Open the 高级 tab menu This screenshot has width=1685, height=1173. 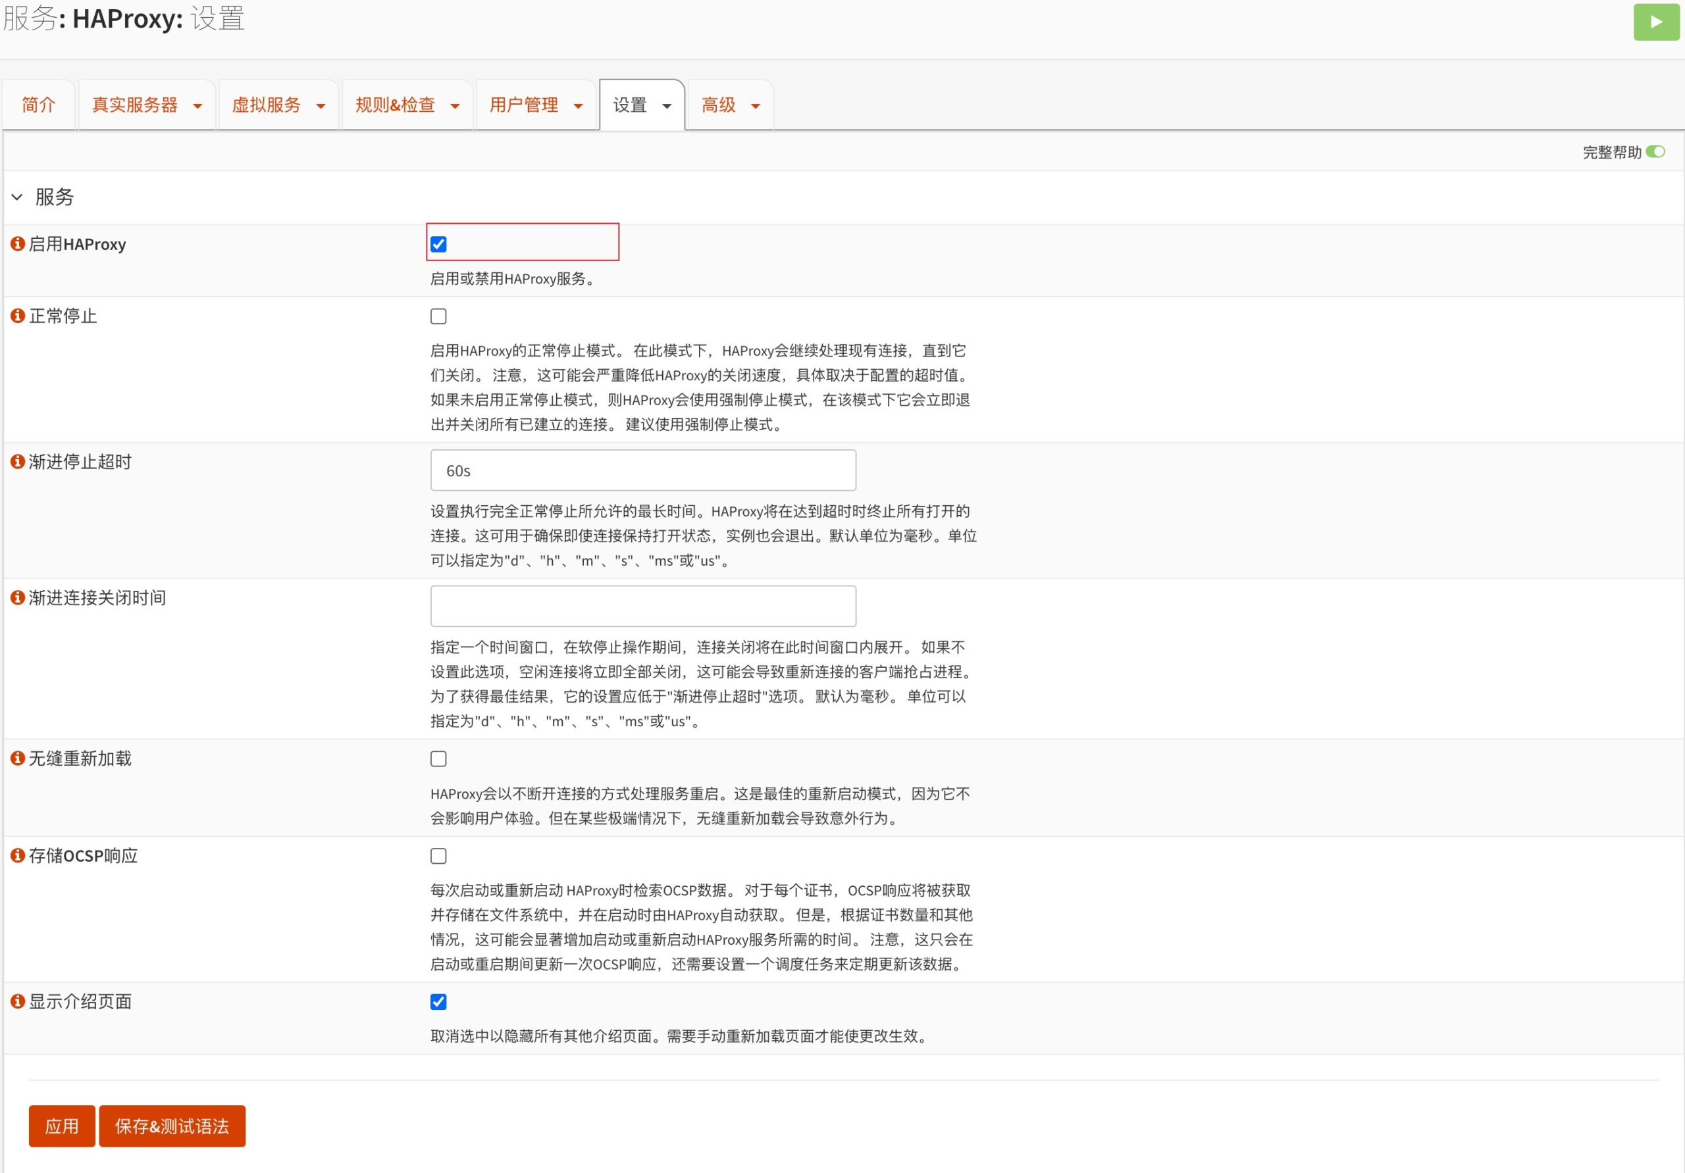pyautogui.click(x=730, y=105)
